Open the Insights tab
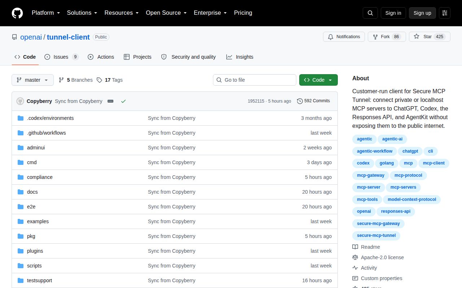The width and height of the screenshot is (462, 288). coord(240,57)
